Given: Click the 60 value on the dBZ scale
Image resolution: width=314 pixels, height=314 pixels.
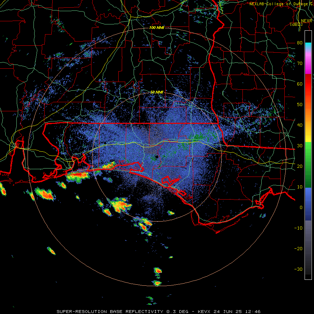Looking at the screenshot, I should [x=300, y=84].
